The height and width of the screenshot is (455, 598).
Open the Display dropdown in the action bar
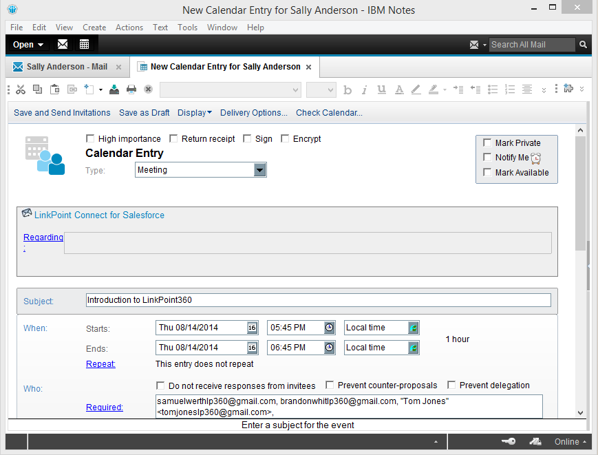point(195,112)
